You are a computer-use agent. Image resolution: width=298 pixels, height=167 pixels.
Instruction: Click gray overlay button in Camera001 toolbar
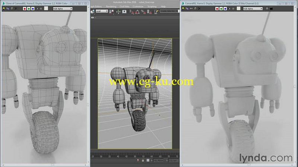267,9
